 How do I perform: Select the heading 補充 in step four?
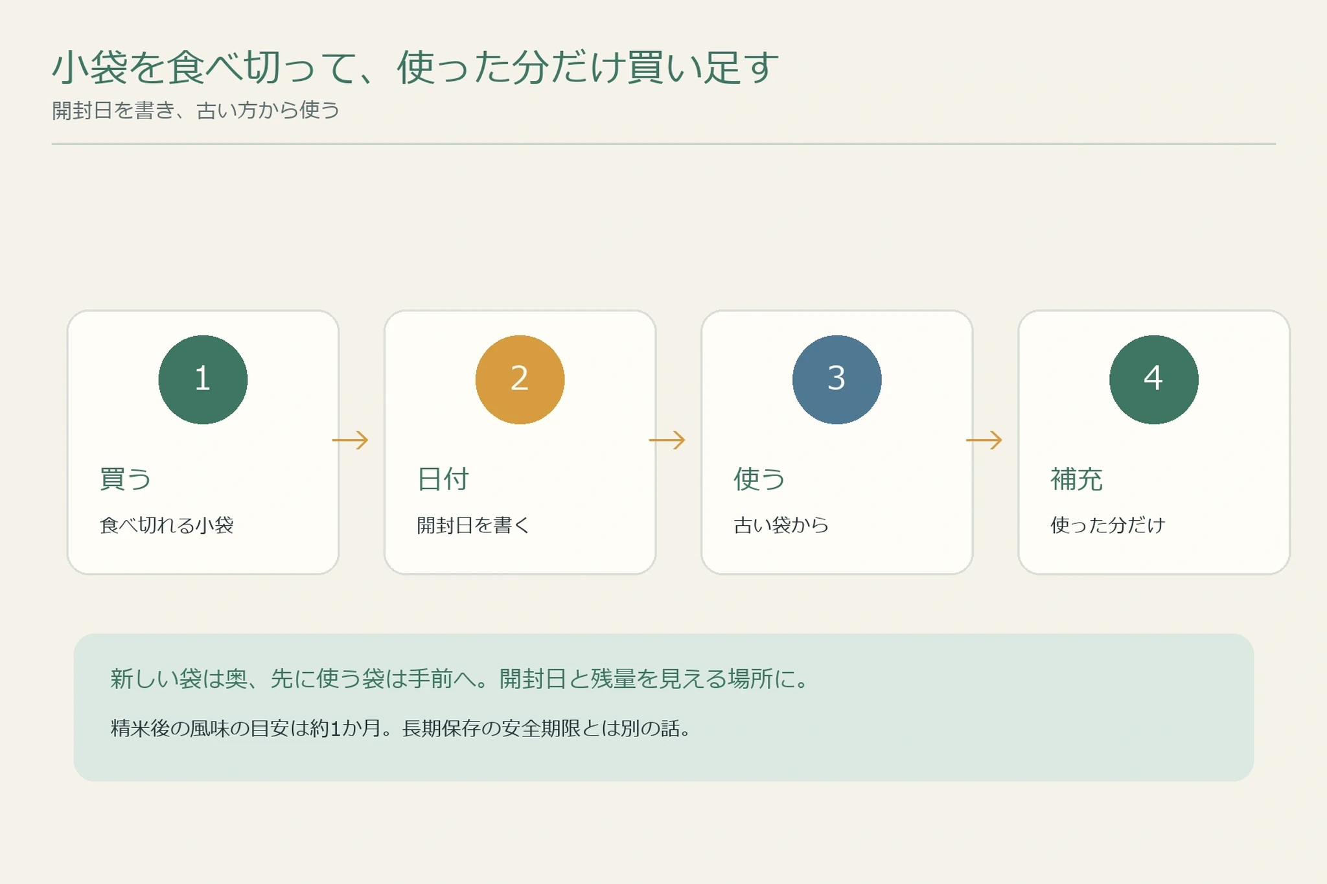[1076, 479]
